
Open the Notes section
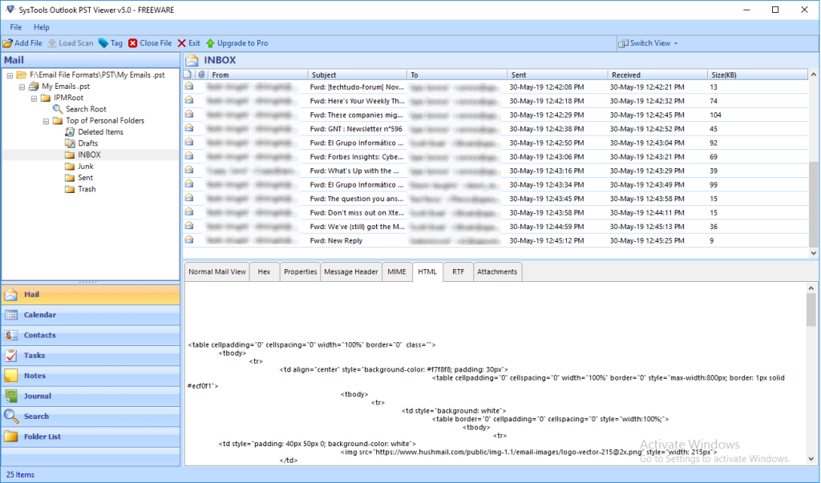[x=91, y=376]
